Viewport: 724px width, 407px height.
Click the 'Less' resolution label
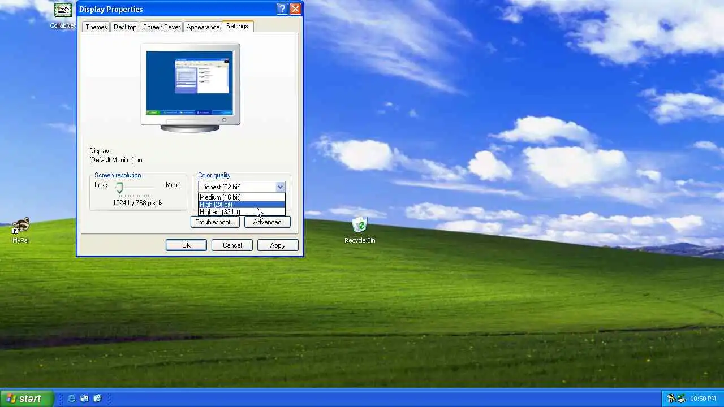click(101, 185)
